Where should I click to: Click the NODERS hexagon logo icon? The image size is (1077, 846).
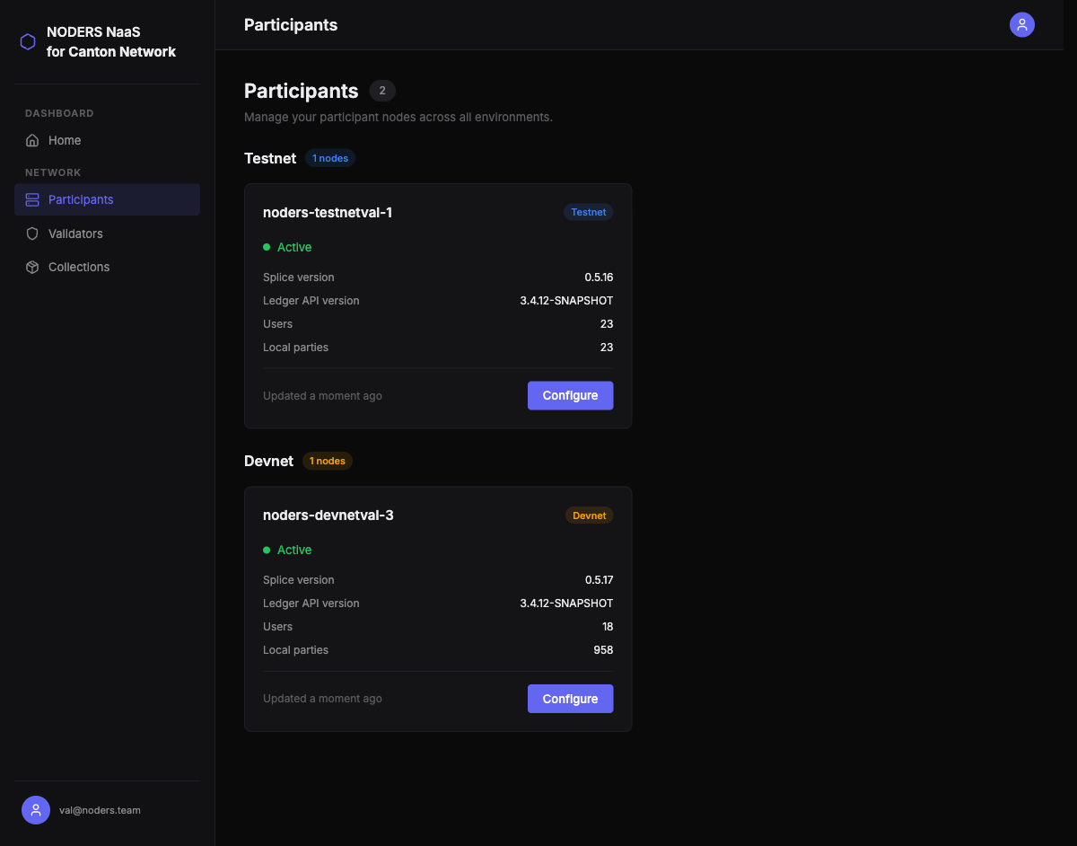tap(28, 41)
